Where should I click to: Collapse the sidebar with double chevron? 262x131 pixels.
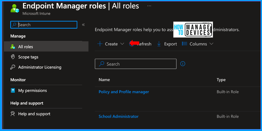tap(83, 25)
